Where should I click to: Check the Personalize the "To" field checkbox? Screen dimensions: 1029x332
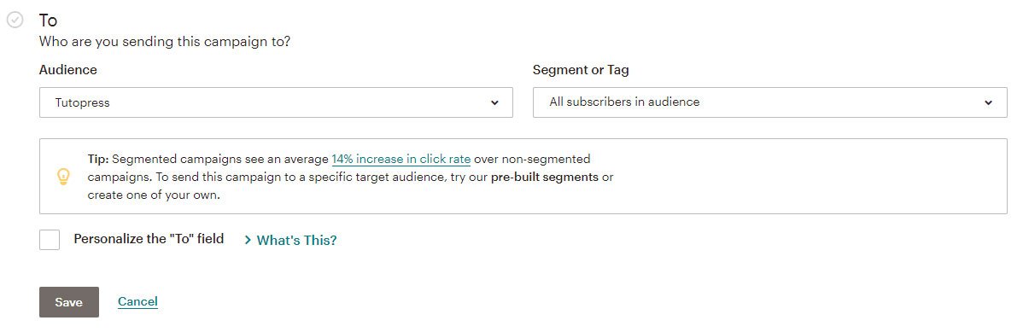tap(50, 240)
